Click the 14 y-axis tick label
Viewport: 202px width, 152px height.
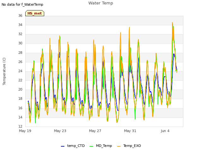[x=20, y=117]
